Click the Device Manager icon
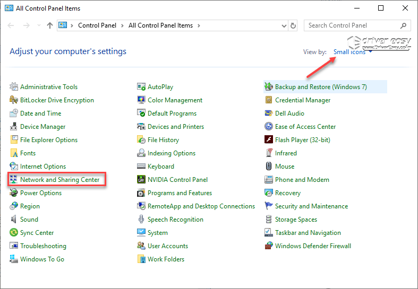Image resolution: width=418 pixels, height=289 pixels. 14,126
